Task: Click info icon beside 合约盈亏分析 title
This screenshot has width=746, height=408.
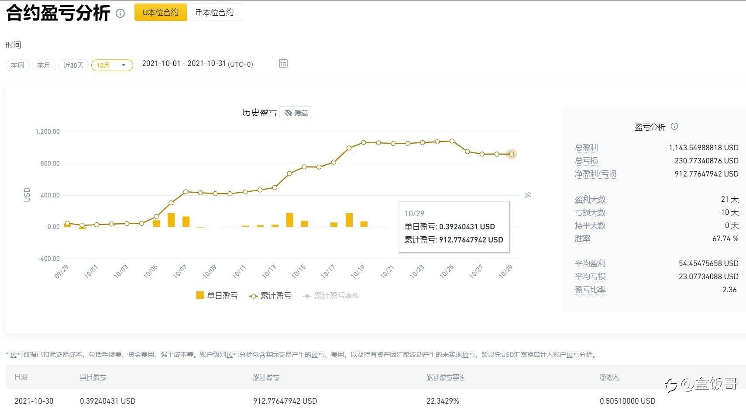Action: point(120,14)
